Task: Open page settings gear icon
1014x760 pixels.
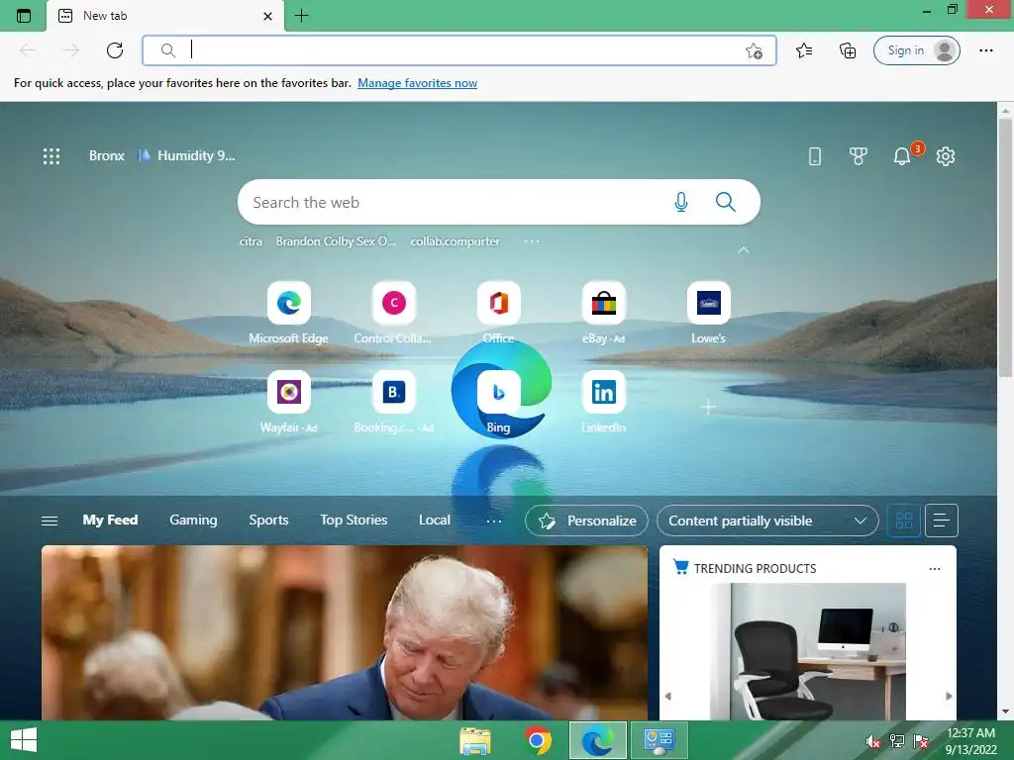Action: pyautogui.click(x=946, y=155)
